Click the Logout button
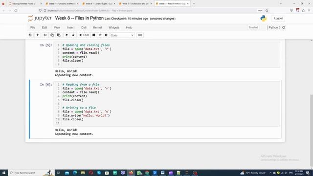313x176 pixels. click(x=278, y=19)
